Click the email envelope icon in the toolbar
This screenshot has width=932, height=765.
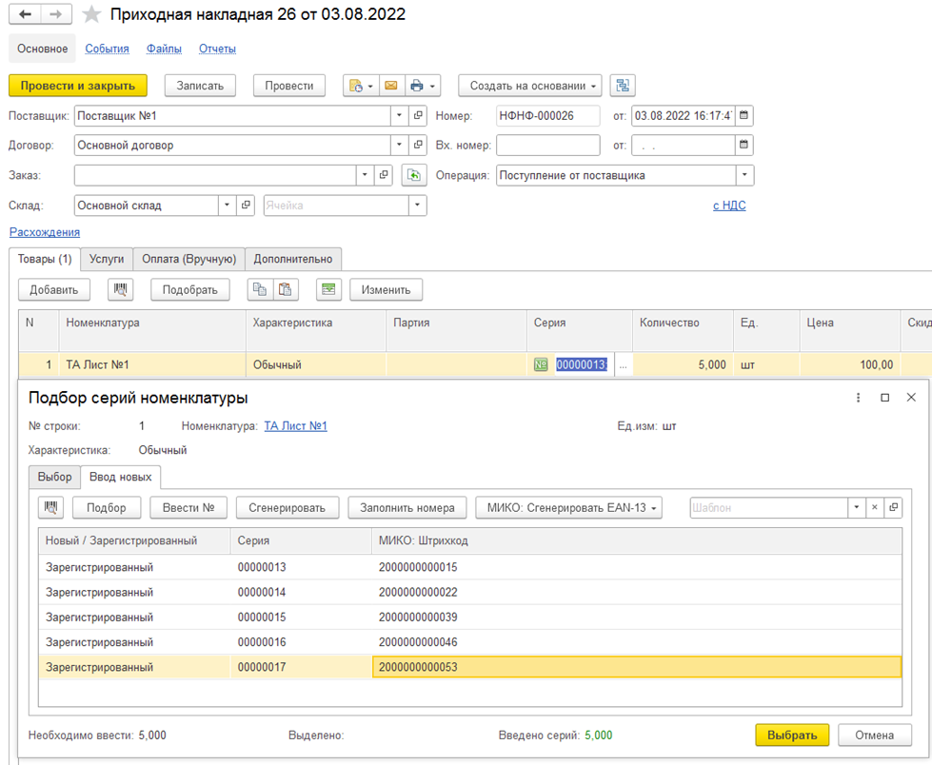(391, 86)
